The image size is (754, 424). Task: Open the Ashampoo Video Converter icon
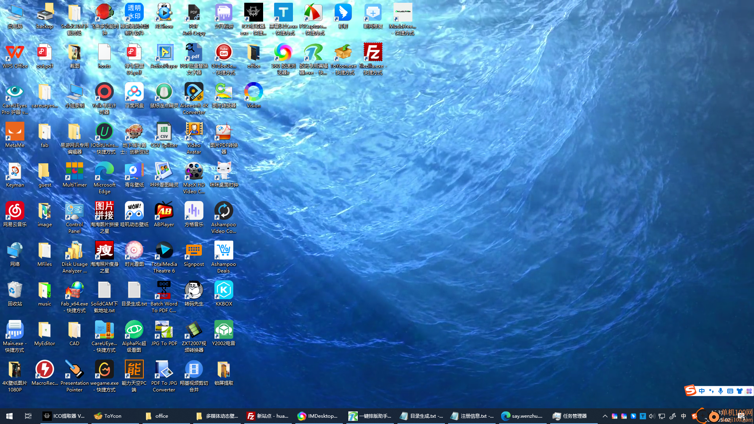[224, 218]
